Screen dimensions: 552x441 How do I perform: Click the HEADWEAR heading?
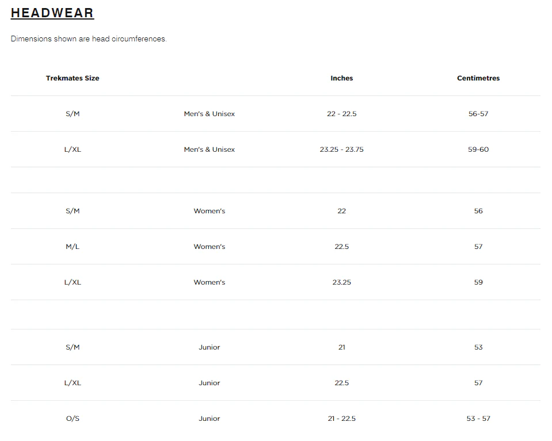pos(52,13)
